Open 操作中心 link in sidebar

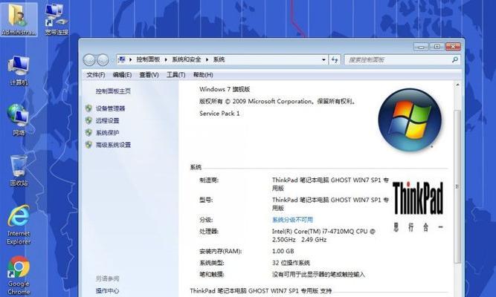(108, 290)
